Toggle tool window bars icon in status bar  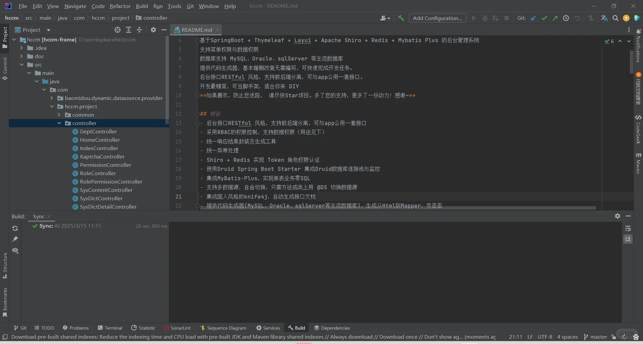pos(5,337)
